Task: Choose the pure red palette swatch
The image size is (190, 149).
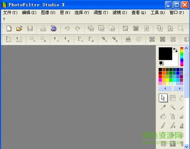Action: [160, 76]
